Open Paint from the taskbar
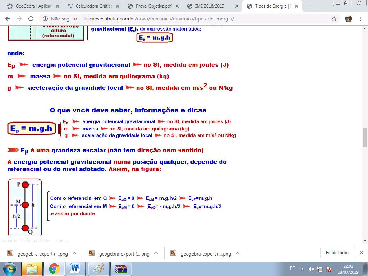Image resolution: width=368 pixels, height=276 pixels. [x=99, y=269]
